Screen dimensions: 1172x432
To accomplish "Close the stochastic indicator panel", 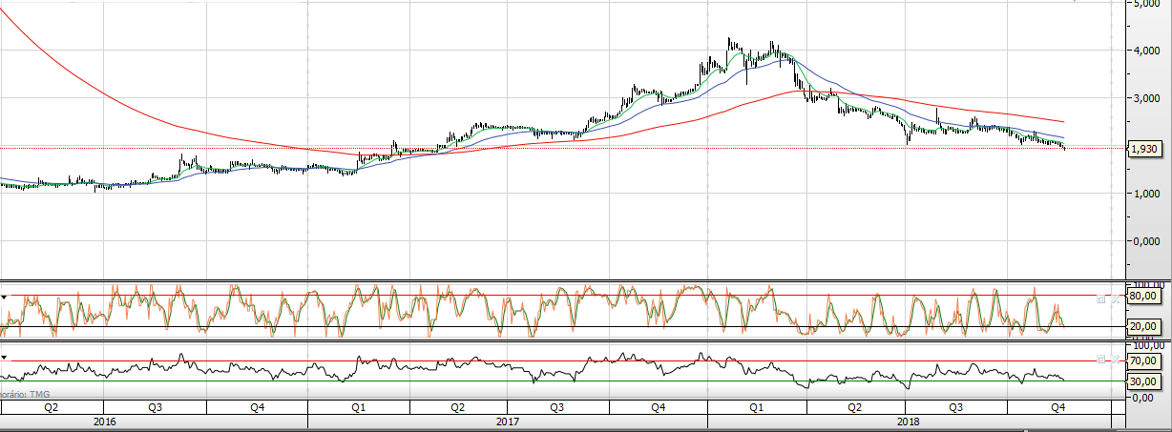I will [x=1113, y=298].
